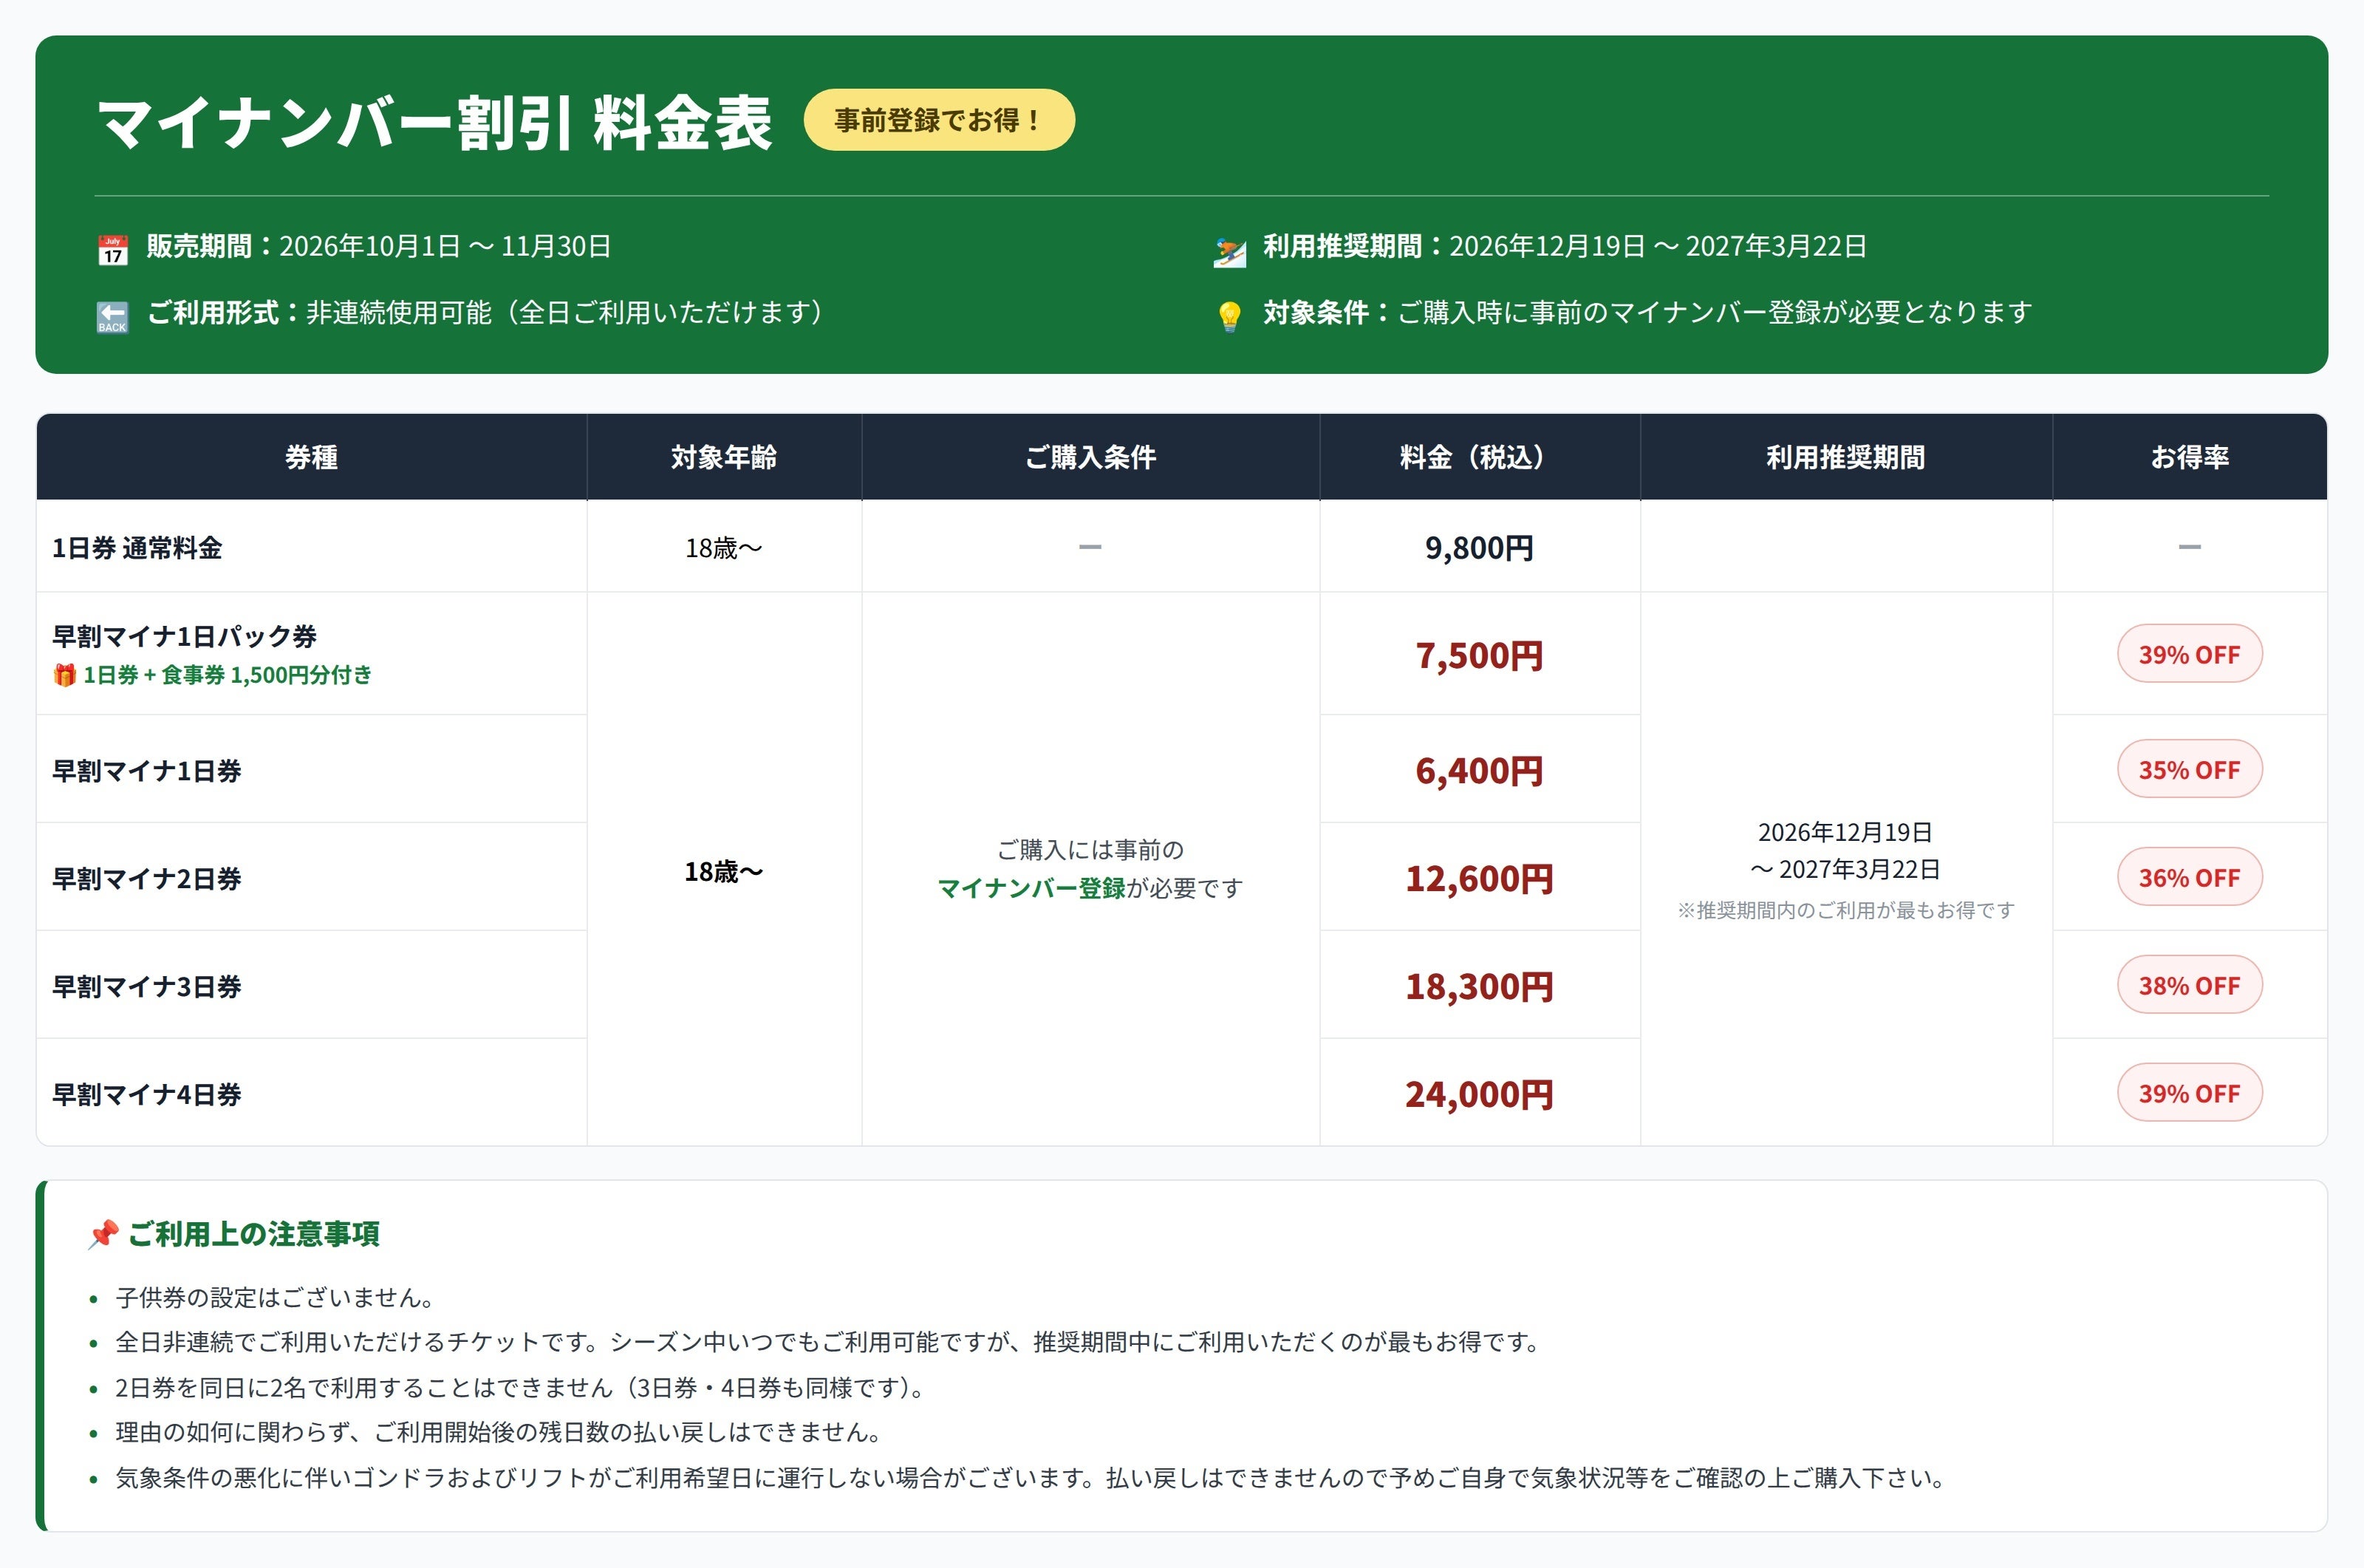Select the お得率 column header
Screen dimensions: 2364x1568
pyautogui.click(x=2190, y=457)
